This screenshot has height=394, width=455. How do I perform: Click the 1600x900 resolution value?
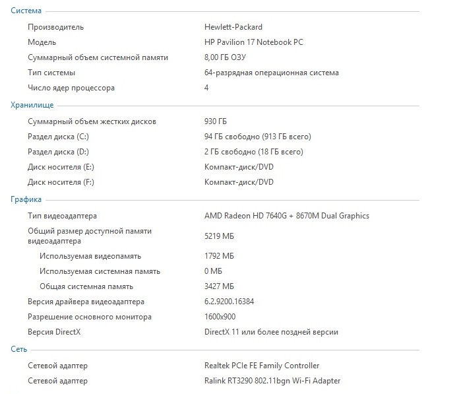(220, 317)
